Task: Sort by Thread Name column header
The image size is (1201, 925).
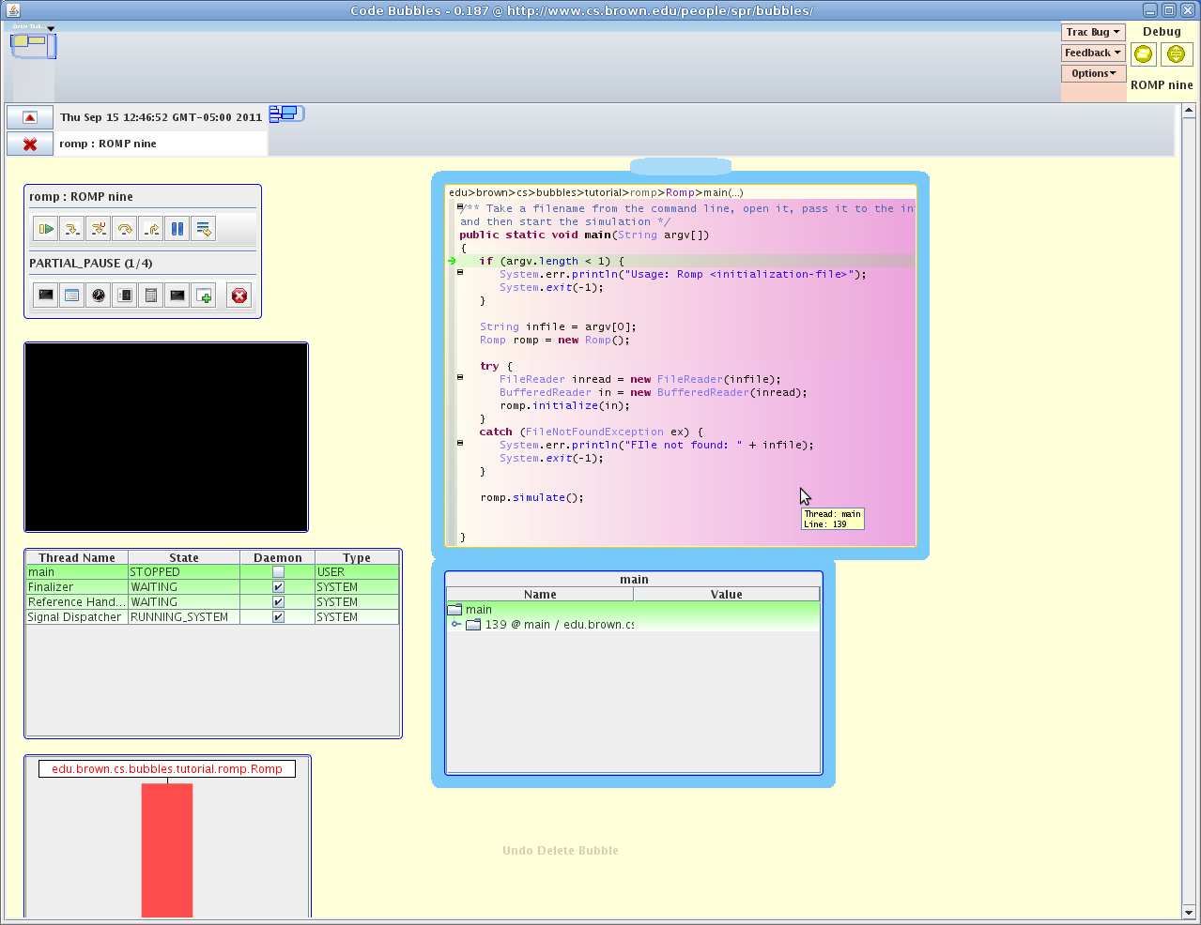Action: [x=77, y=557]
